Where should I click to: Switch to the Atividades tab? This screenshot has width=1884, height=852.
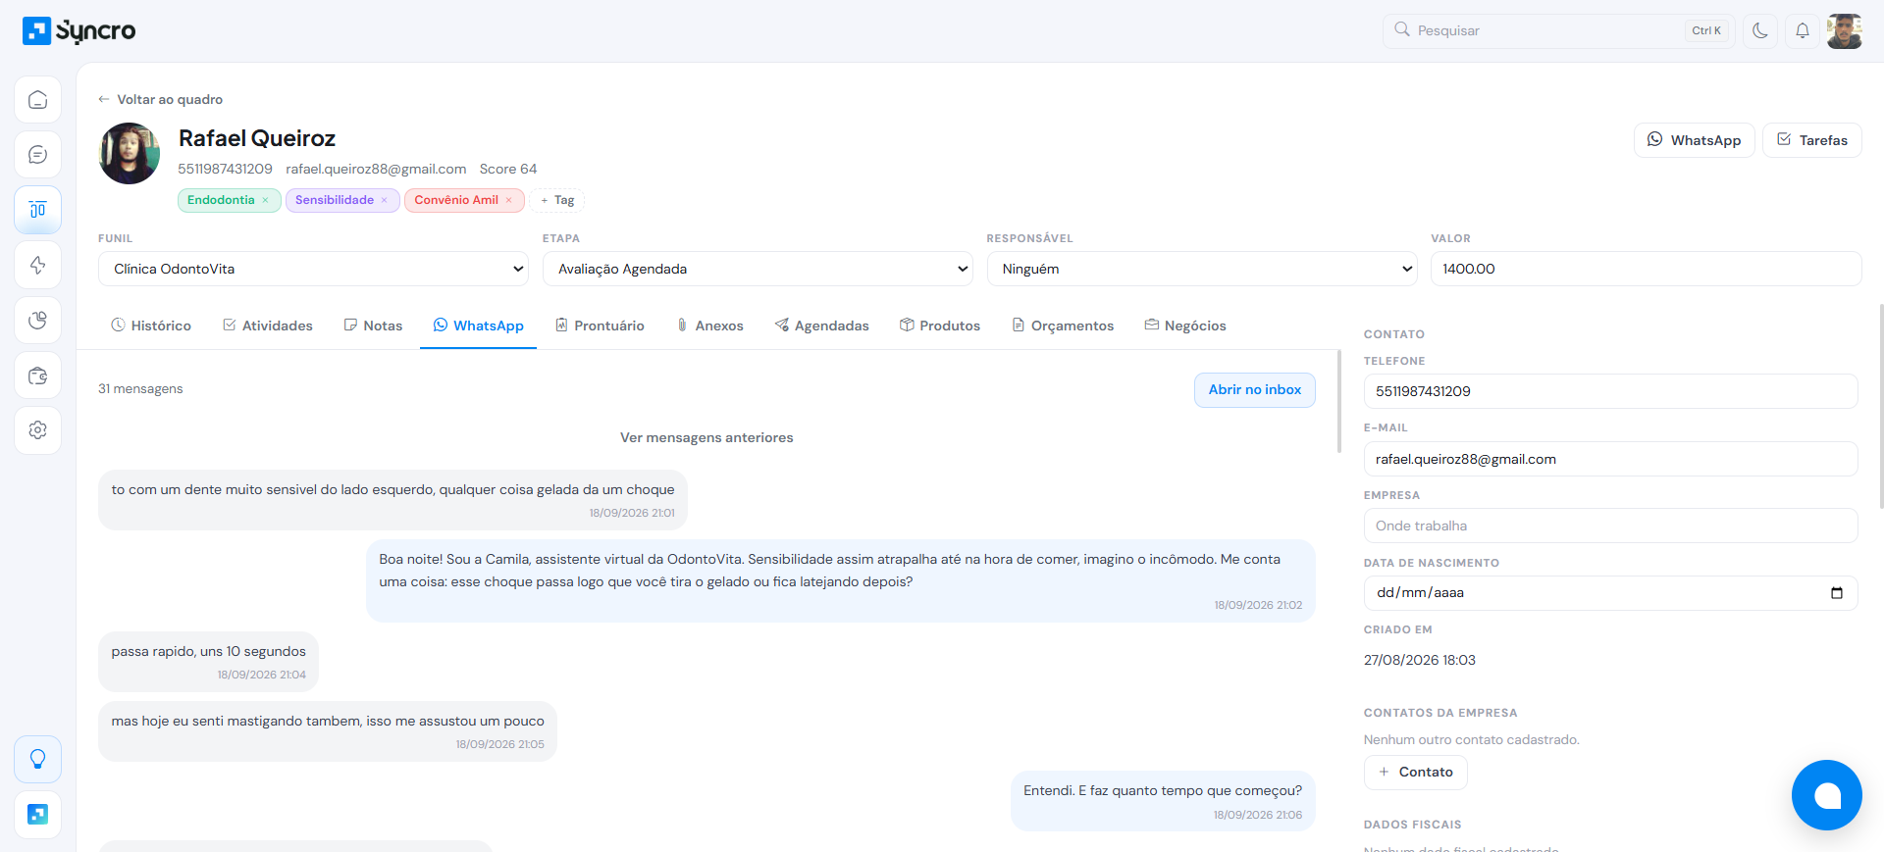[x=268, y=326]
